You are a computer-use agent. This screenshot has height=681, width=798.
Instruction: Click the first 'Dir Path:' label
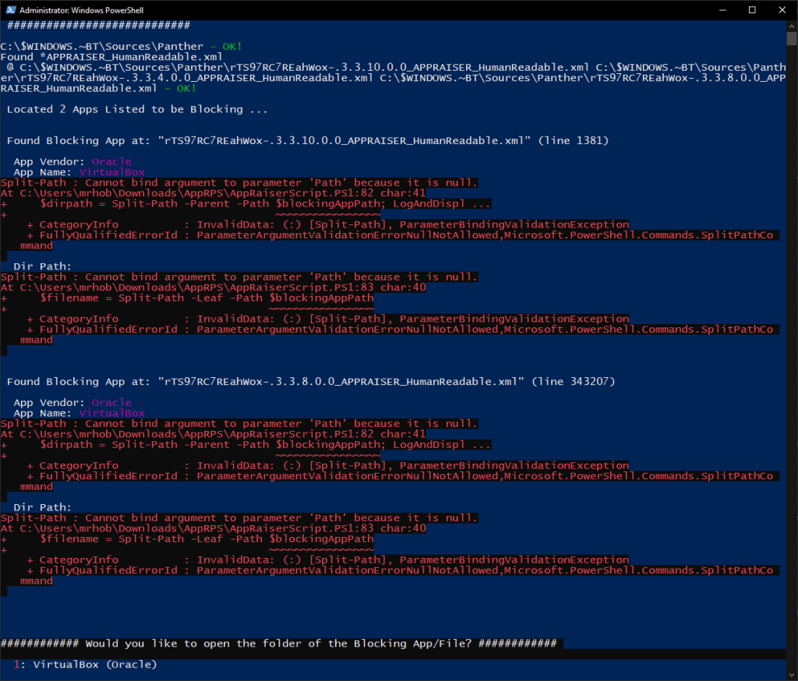(42, 266)
